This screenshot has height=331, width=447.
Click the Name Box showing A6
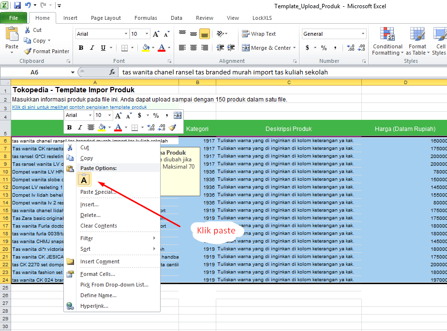34,72
